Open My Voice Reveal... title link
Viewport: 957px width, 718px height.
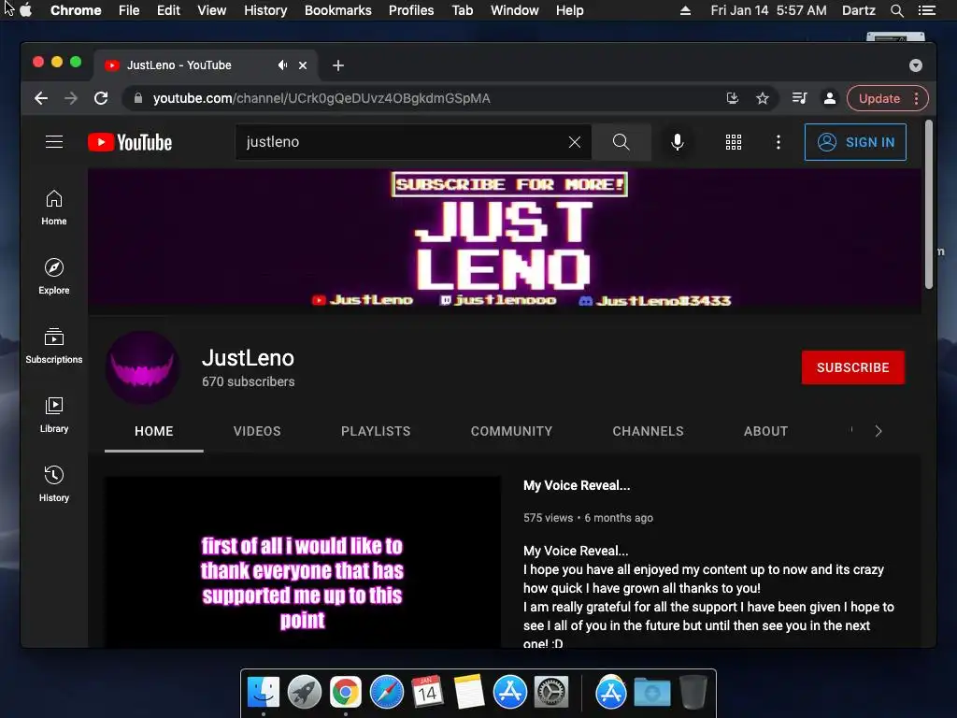pyautogui.click(x=576, y=485)
